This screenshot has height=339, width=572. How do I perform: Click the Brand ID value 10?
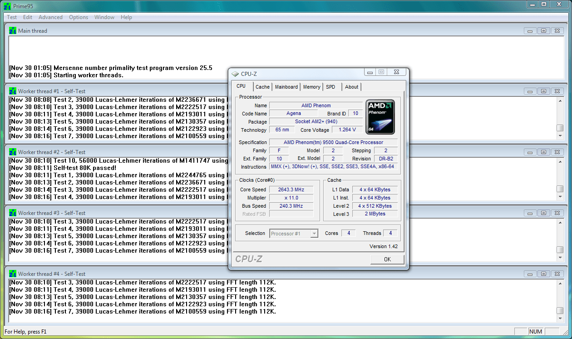[x=355, y=114]
